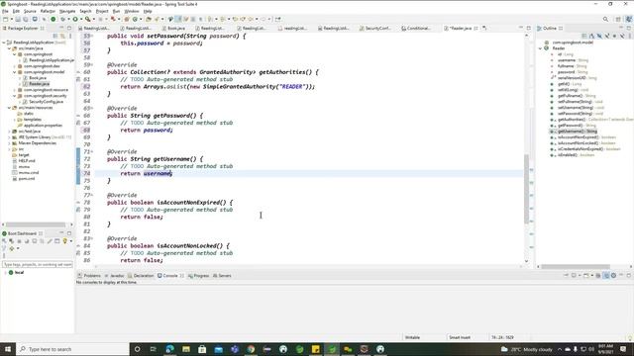The width and height of the screenshot is (634, 356).
Task: Click the Collapse All icon in Package Explorer
Action: point(55,36)
